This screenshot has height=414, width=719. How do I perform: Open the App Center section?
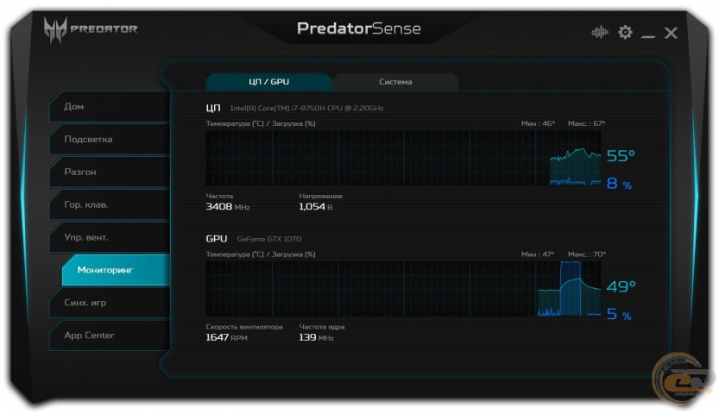109,336
